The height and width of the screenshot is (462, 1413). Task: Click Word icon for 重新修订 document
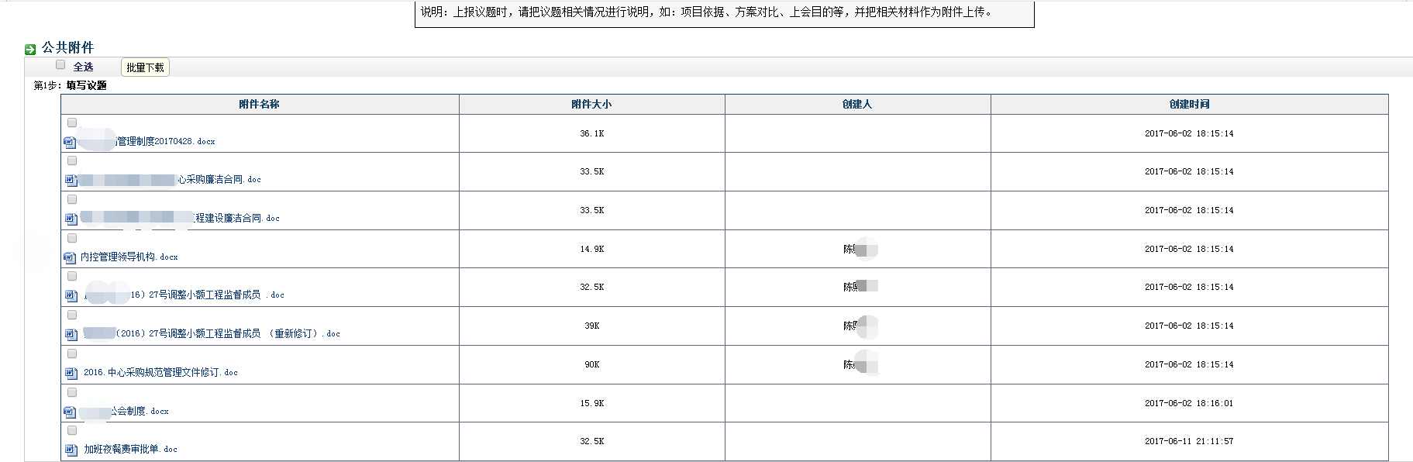pos(71,334)
